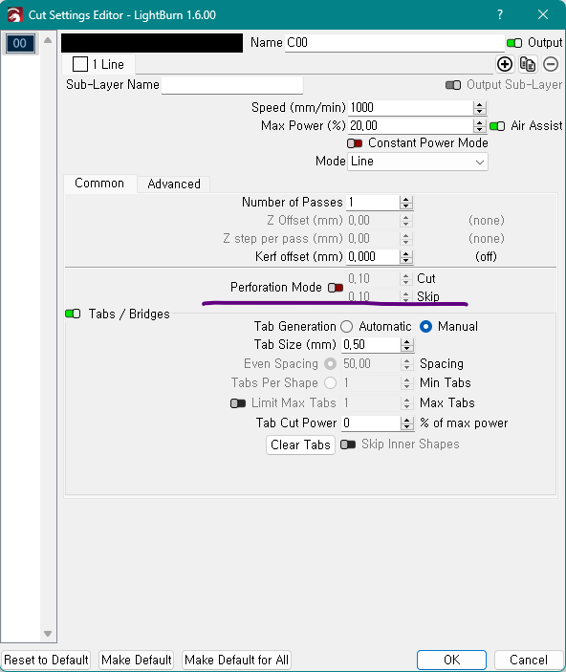Select layer 00 in the layer list
Image resolution: width=566 pixels, height=672 pixels.
[20, 43]
